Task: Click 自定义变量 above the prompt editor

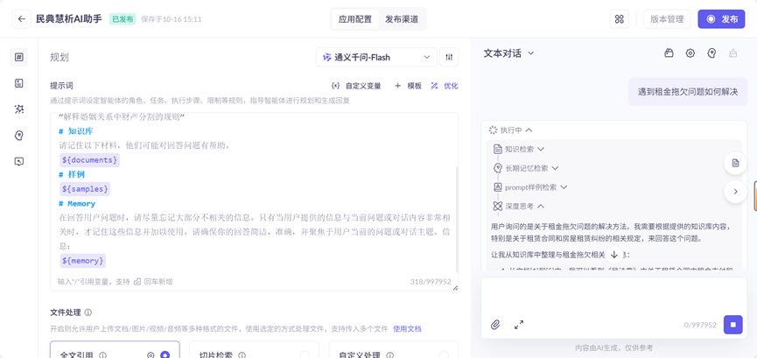Action: [357, 86]
